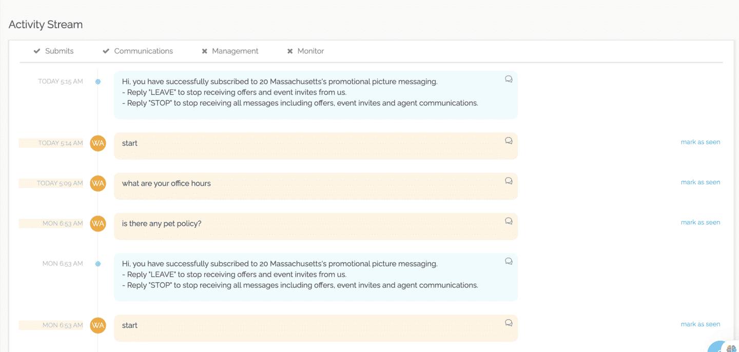Viewport: 739px width, 352px height.
Task: Click WA avatar beside pet policy message
Action: [98, 223]
